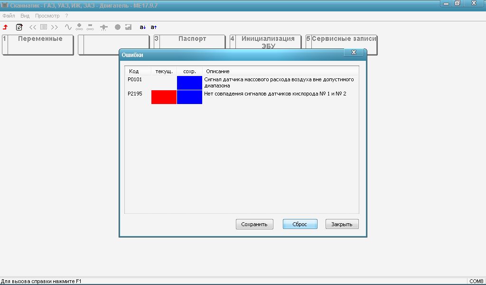Image resolution: width=486 pixels, height=285 pixels.
Task: Click the minus horizontal-shrink icon
Action: coord(90,27)
